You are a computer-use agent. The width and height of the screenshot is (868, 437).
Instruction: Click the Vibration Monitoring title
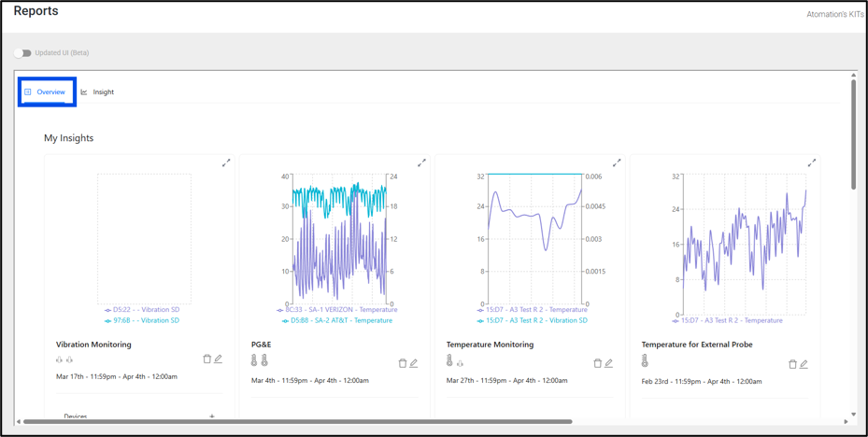(x=93, y=344)
